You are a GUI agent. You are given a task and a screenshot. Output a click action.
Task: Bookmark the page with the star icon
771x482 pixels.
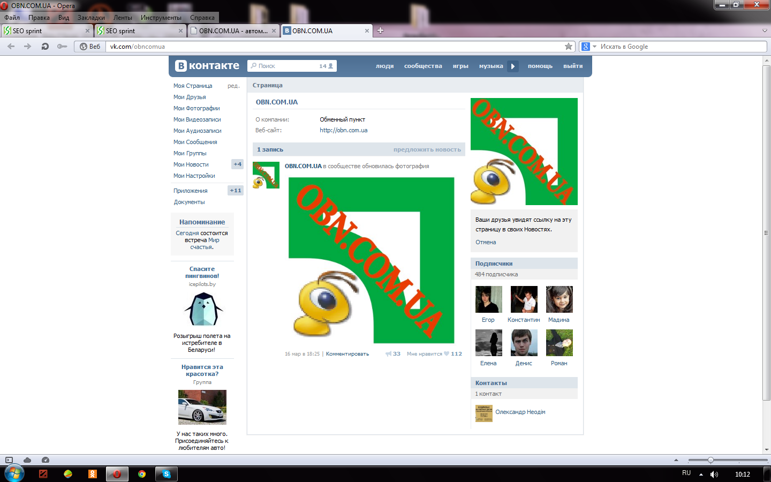click(x=569, y=47)
